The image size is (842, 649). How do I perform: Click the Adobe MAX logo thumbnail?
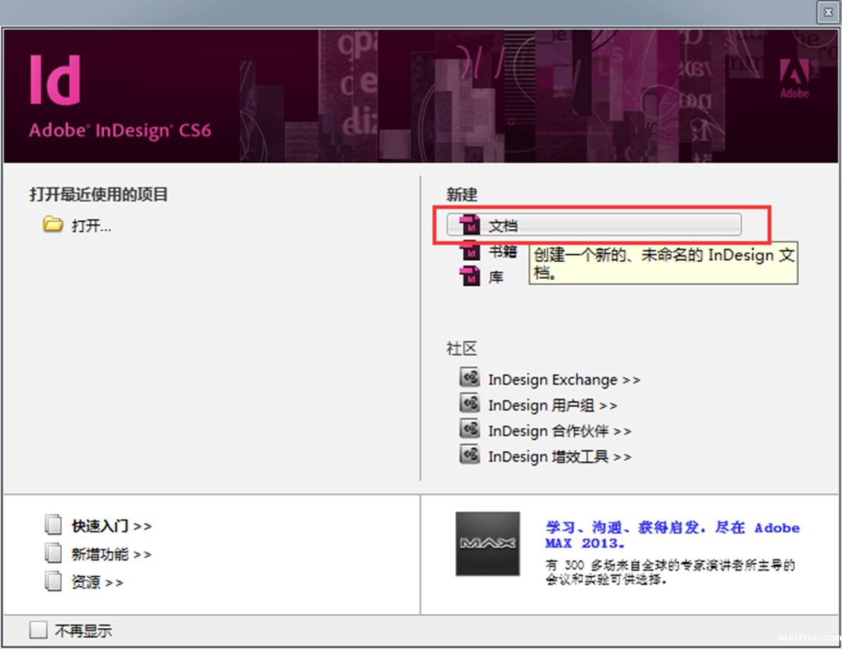(x=487, y=544)
